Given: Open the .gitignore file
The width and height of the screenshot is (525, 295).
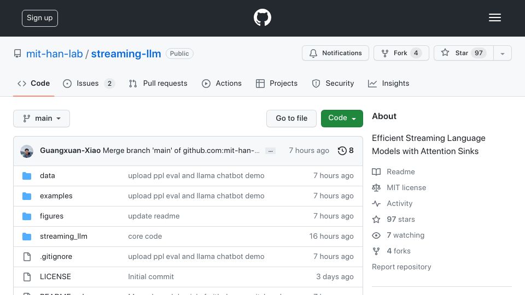Looking at the screenshot, I should [56, 257].
